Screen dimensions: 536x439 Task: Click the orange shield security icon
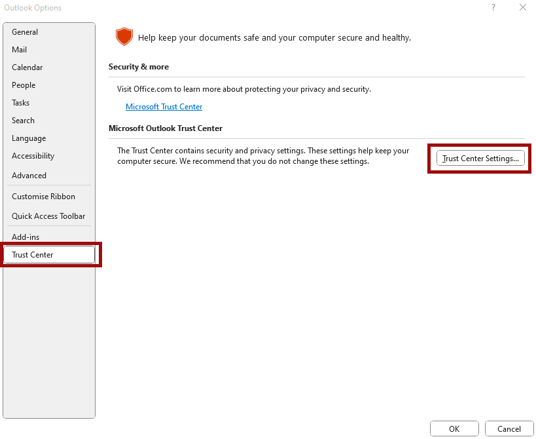point(124,37)
